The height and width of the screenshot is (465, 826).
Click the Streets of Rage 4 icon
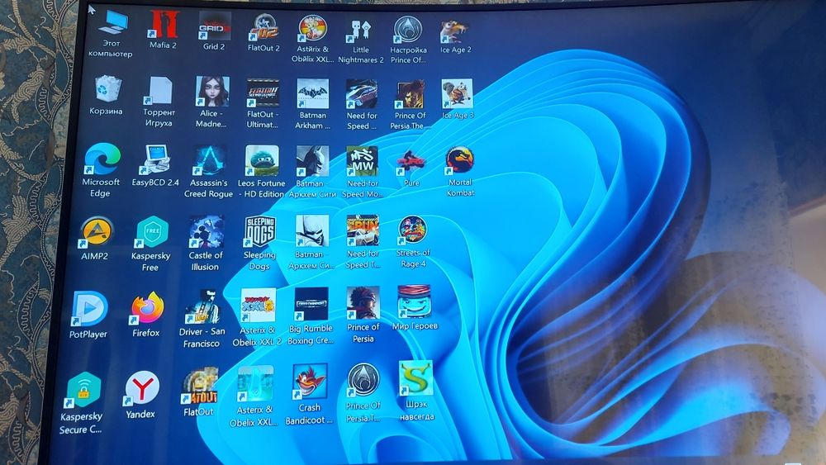pos(413,242)
